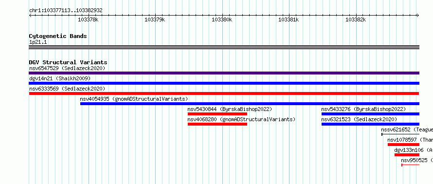433x184 pixels.
Task: Open the nsv6333569 (Sedlazeck2020) label
Action: 67,89
